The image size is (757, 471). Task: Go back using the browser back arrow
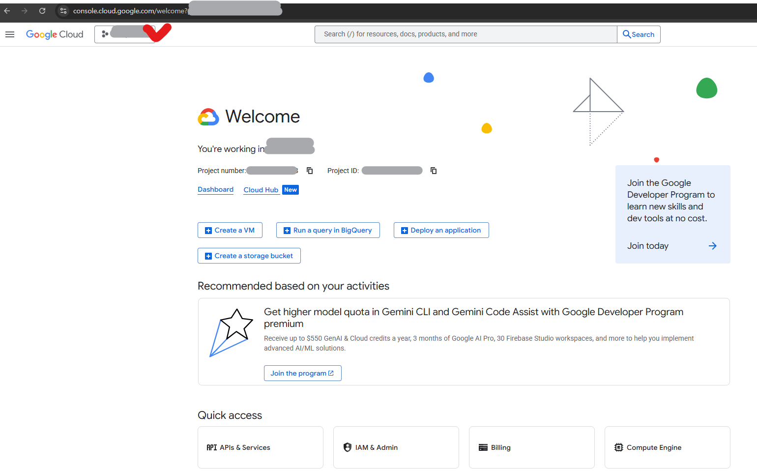tap(7, 10)
